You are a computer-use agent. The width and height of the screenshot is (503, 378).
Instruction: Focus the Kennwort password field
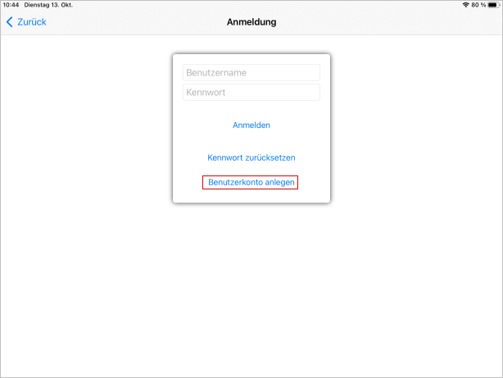(x=251, y=92)
